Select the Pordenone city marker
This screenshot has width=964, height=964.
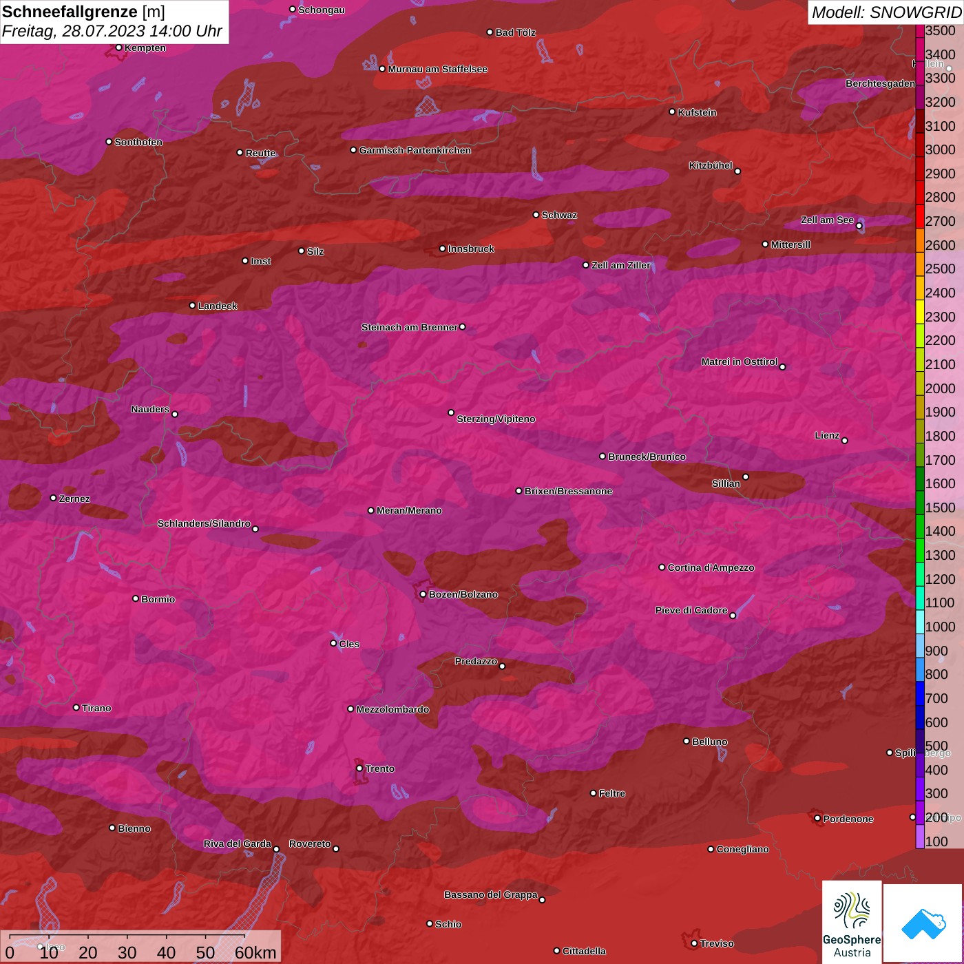tap(817, 818)
